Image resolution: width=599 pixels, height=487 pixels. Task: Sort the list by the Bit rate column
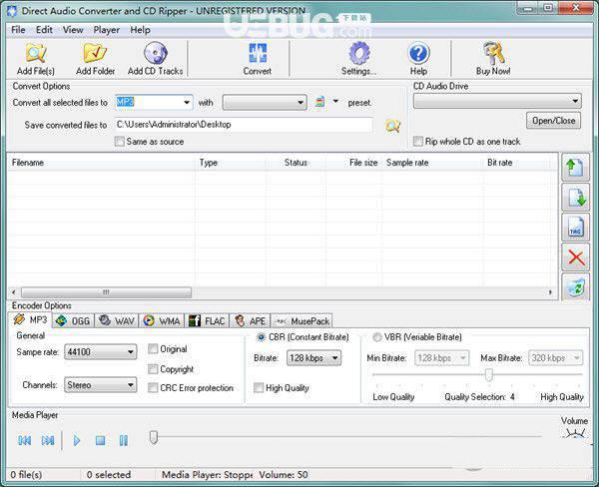click(516, 163)
